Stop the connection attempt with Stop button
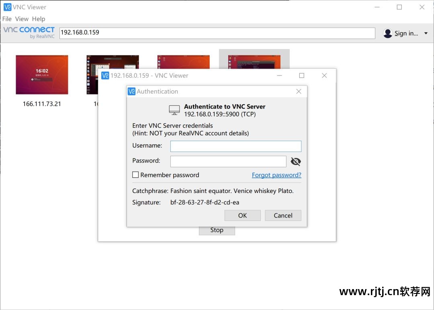This screenshot has height=310, width=434. point(217,230)
